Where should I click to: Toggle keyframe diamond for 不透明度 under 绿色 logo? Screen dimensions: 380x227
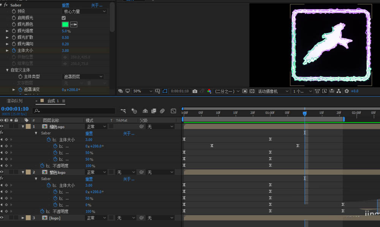(6, 166)
